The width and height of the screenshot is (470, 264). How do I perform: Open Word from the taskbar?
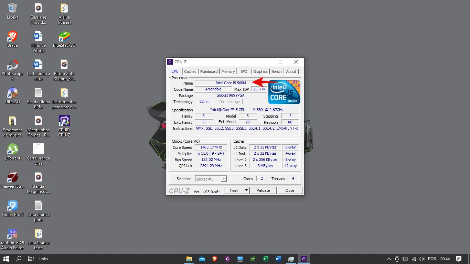click(x=278, y=259)
